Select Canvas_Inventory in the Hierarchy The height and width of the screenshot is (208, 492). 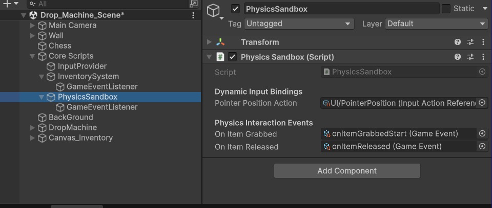click(80, 137)
